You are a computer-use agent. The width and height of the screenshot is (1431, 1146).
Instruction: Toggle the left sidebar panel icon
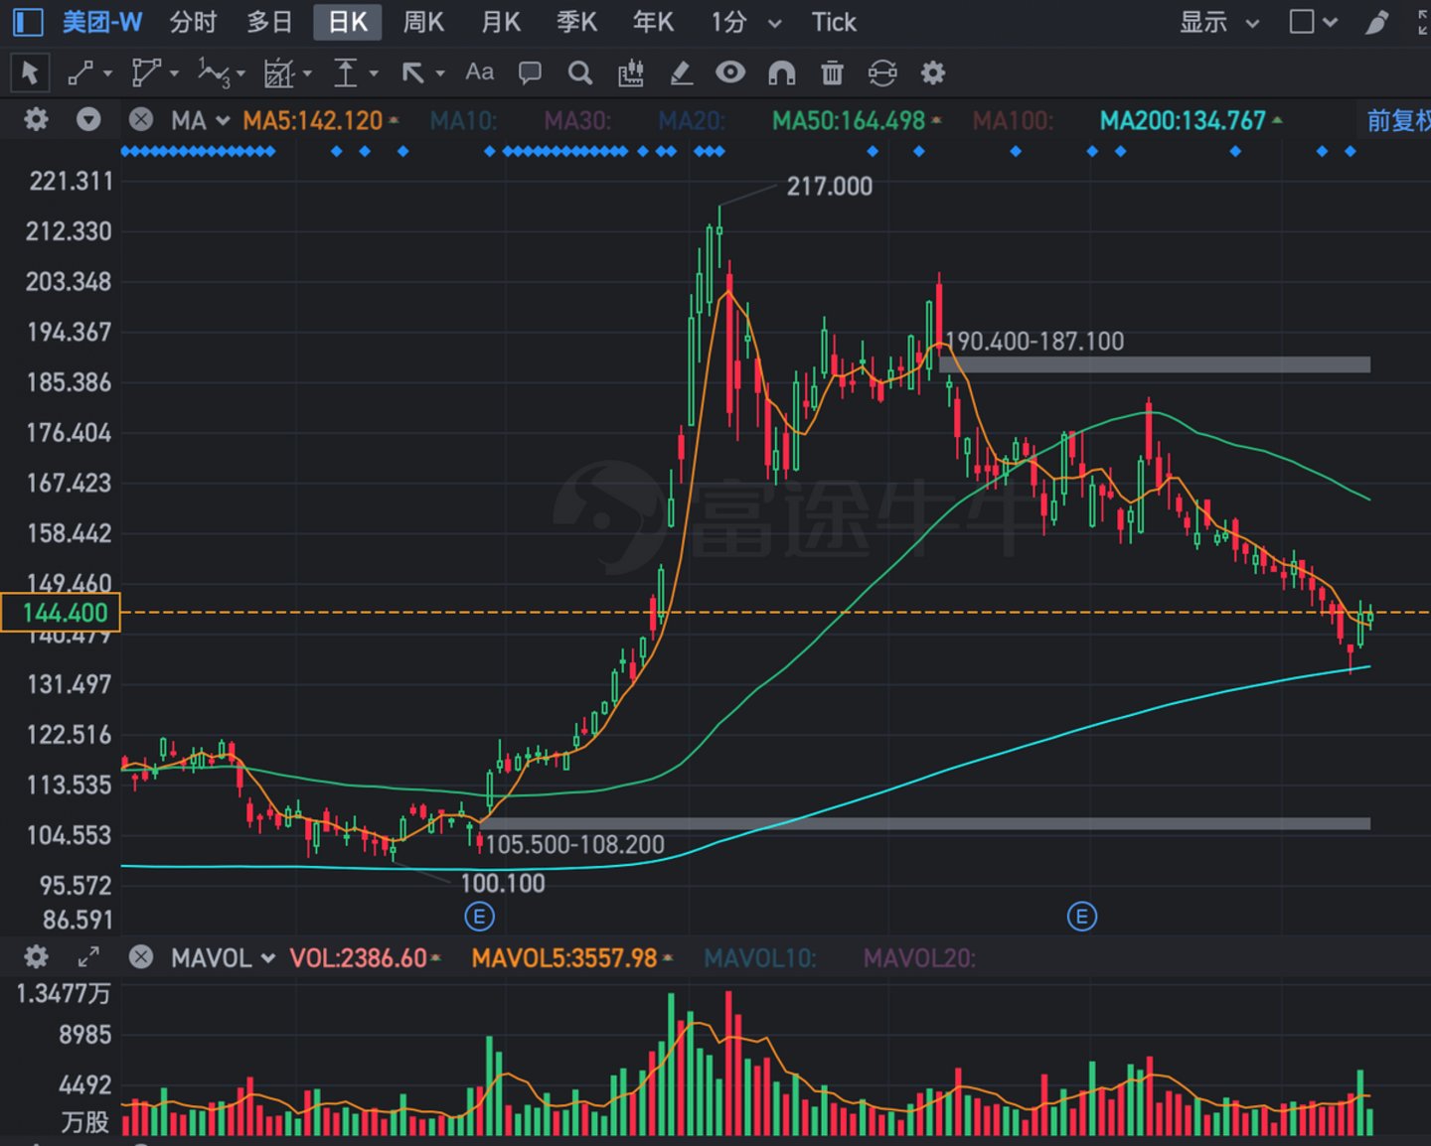click(x=28, y=22)
